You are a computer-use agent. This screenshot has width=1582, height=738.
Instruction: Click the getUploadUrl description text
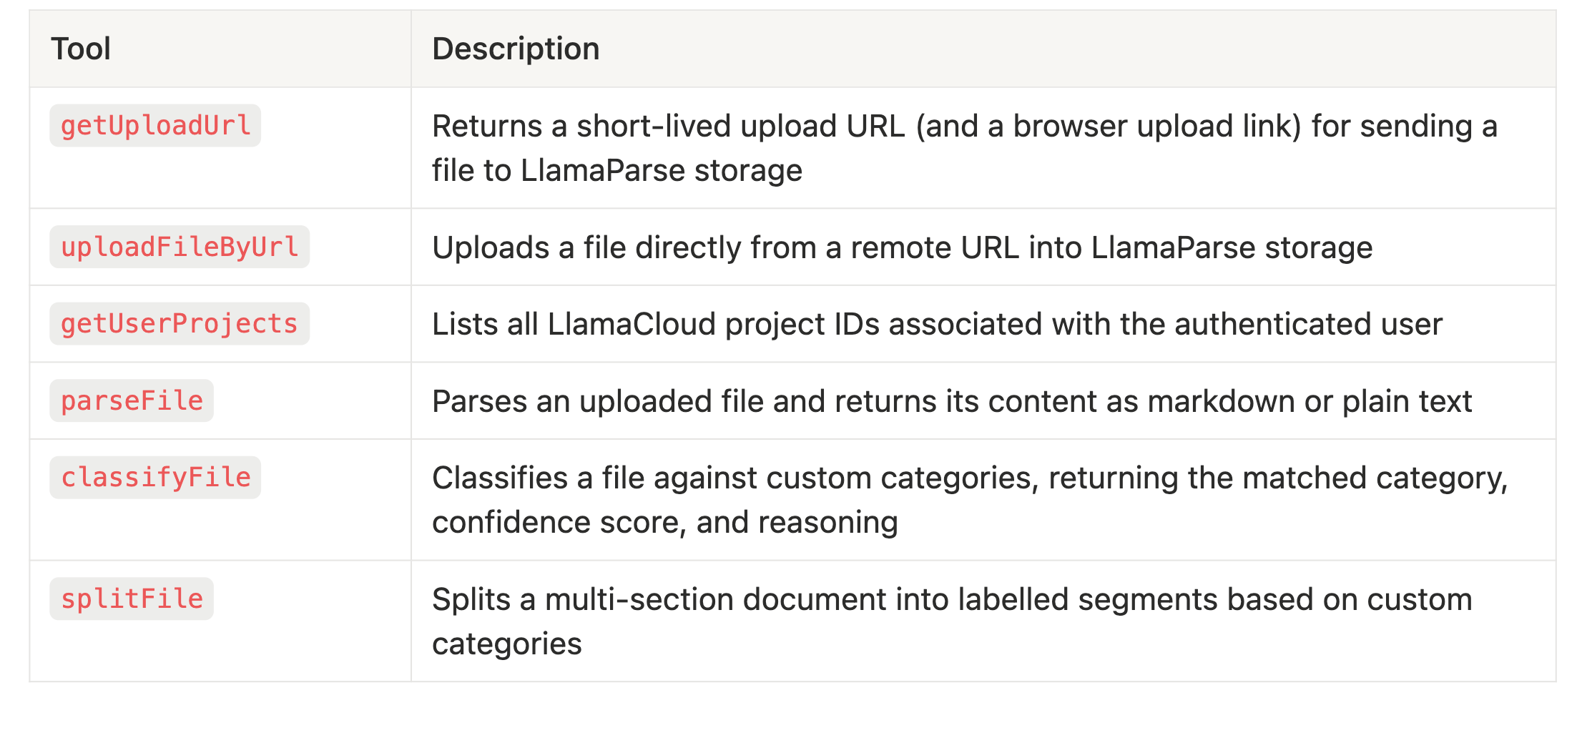pyautogui.click(x=965, y=148)
